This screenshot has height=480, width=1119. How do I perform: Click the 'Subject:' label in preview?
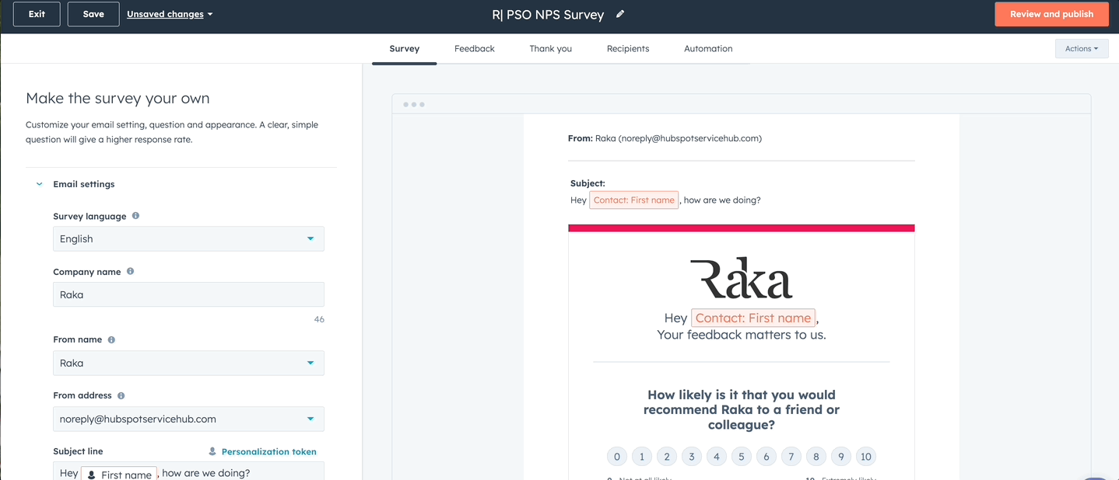coord(588,183)
